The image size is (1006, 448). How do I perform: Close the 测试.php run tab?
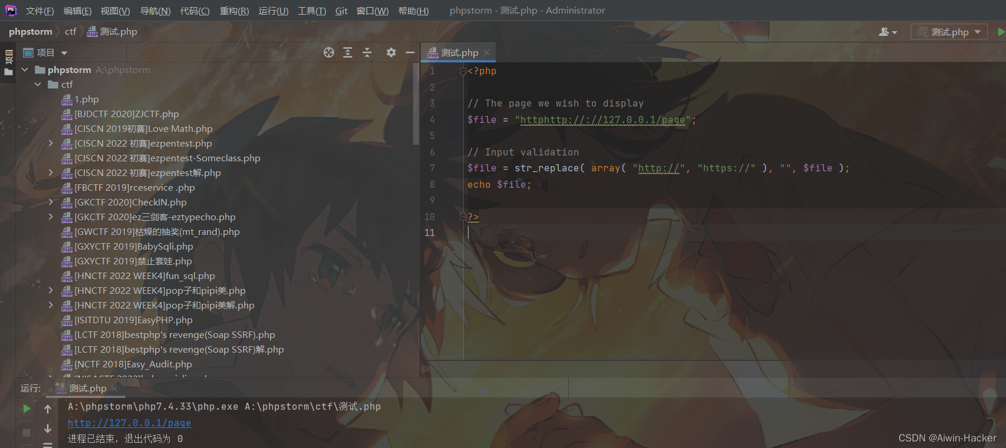pos(115,388)
